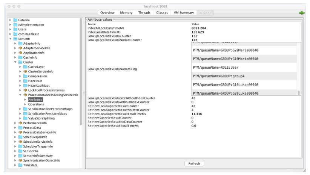Select the LockPoolProcessInstances MBean icon
The height and width of the screenshot is (175, 310).
point(25,90)
